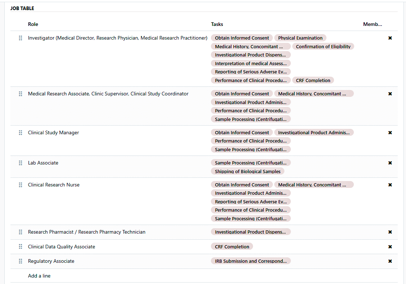406x284 pixels.
Task: Click the delete cross on the Investigator row
Action: click(x=390, y=38)
